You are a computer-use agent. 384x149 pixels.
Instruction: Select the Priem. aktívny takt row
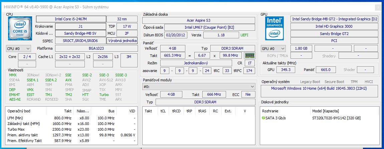tap(71, 135)
